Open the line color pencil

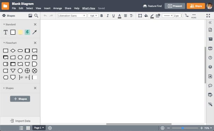pyautogui.click(x=152, y=16)
